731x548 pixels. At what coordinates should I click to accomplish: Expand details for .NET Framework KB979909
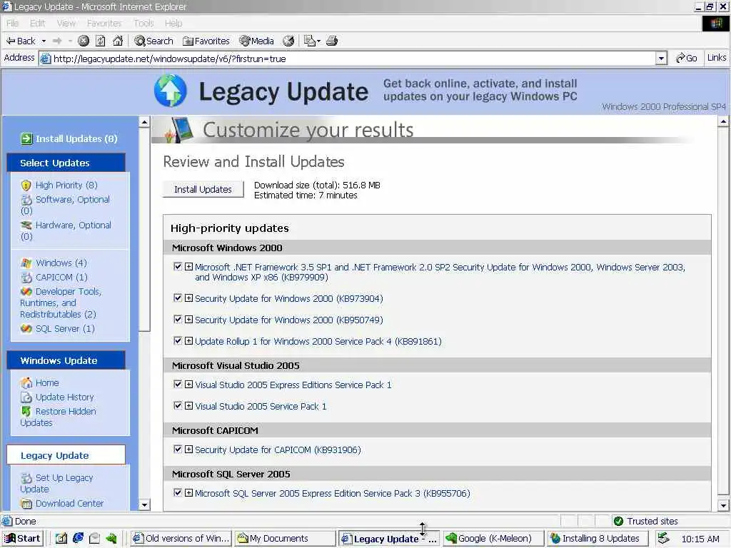[x=188, y=267]
